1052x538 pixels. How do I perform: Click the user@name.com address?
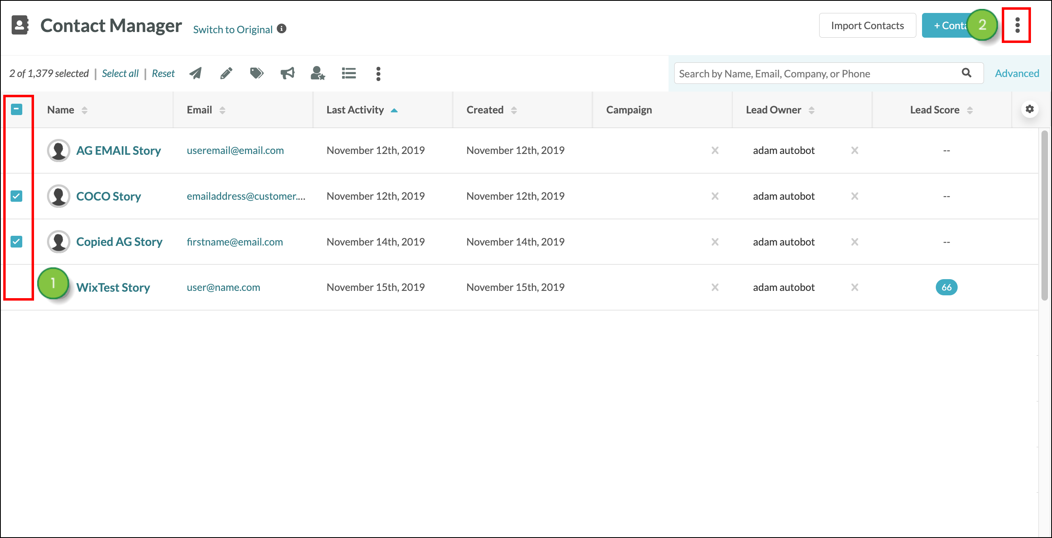(x=223, y=287)
